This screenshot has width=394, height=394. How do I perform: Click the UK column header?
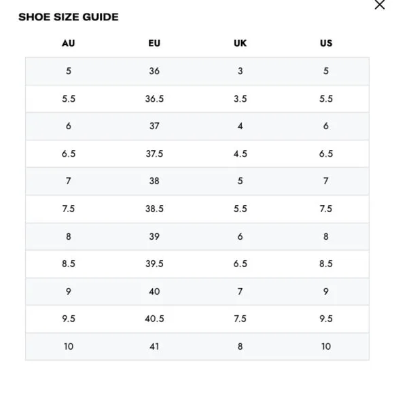point(240,43)
